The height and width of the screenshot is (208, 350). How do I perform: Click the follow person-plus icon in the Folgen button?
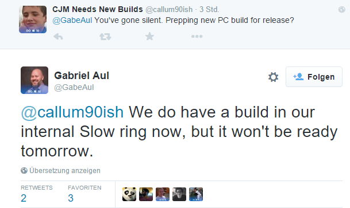pyautogui.click(x=298, y=77)
